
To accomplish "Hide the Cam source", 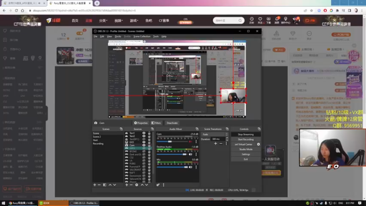I will 144,145.
